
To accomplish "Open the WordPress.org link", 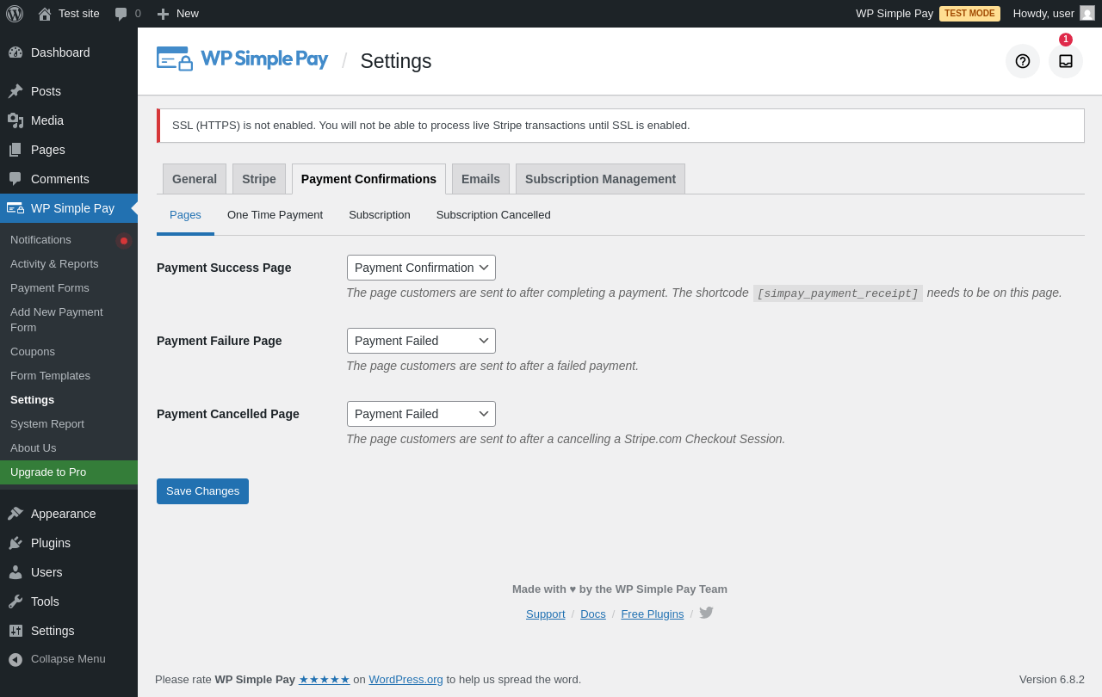I will [406, 679].
